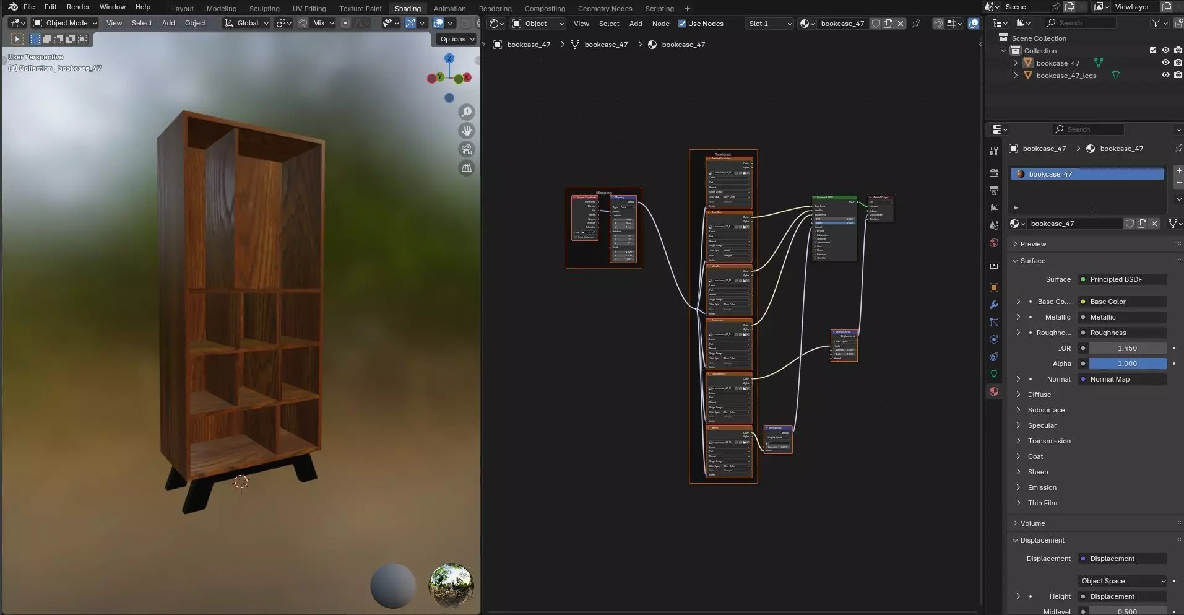Open the node editor Node menu
This screenshot has width=1184, height=615.
tap(660, 24)
